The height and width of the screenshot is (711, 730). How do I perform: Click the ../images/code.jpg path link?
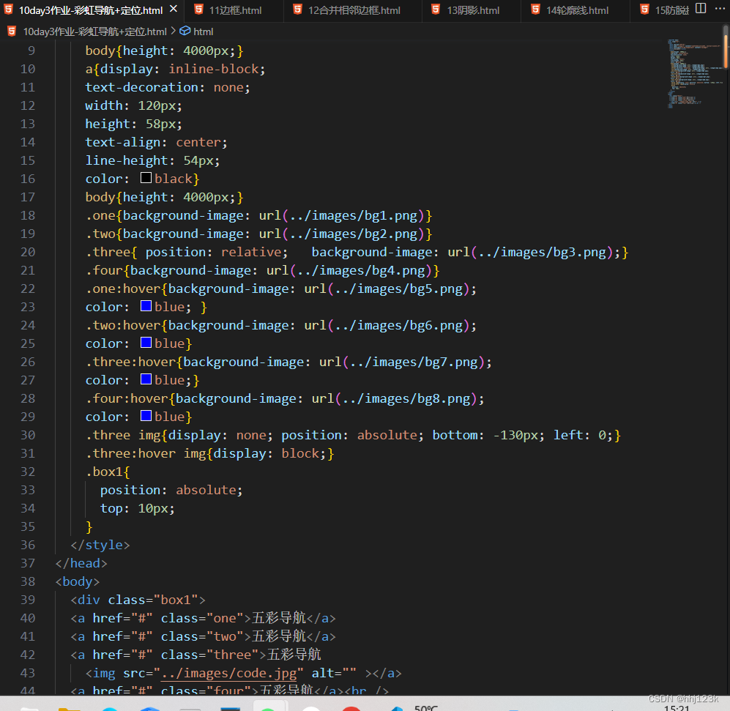coord(229,673)
